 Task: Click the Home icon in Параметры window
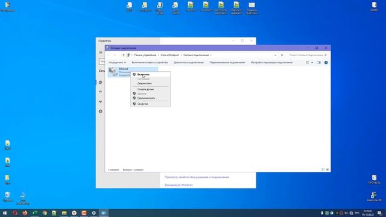[x=101, y=52]
